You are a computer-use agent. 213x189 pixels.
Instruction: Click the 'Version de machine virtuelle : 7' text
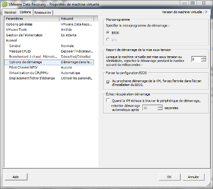pyautogui.click(x=185, y=12)
